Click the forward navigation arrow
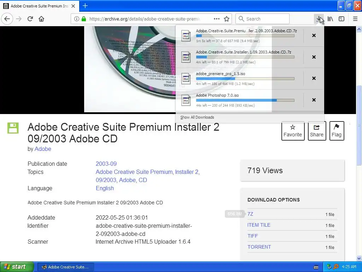The height and width of the screenshot is (272, 362). (19, 19)
